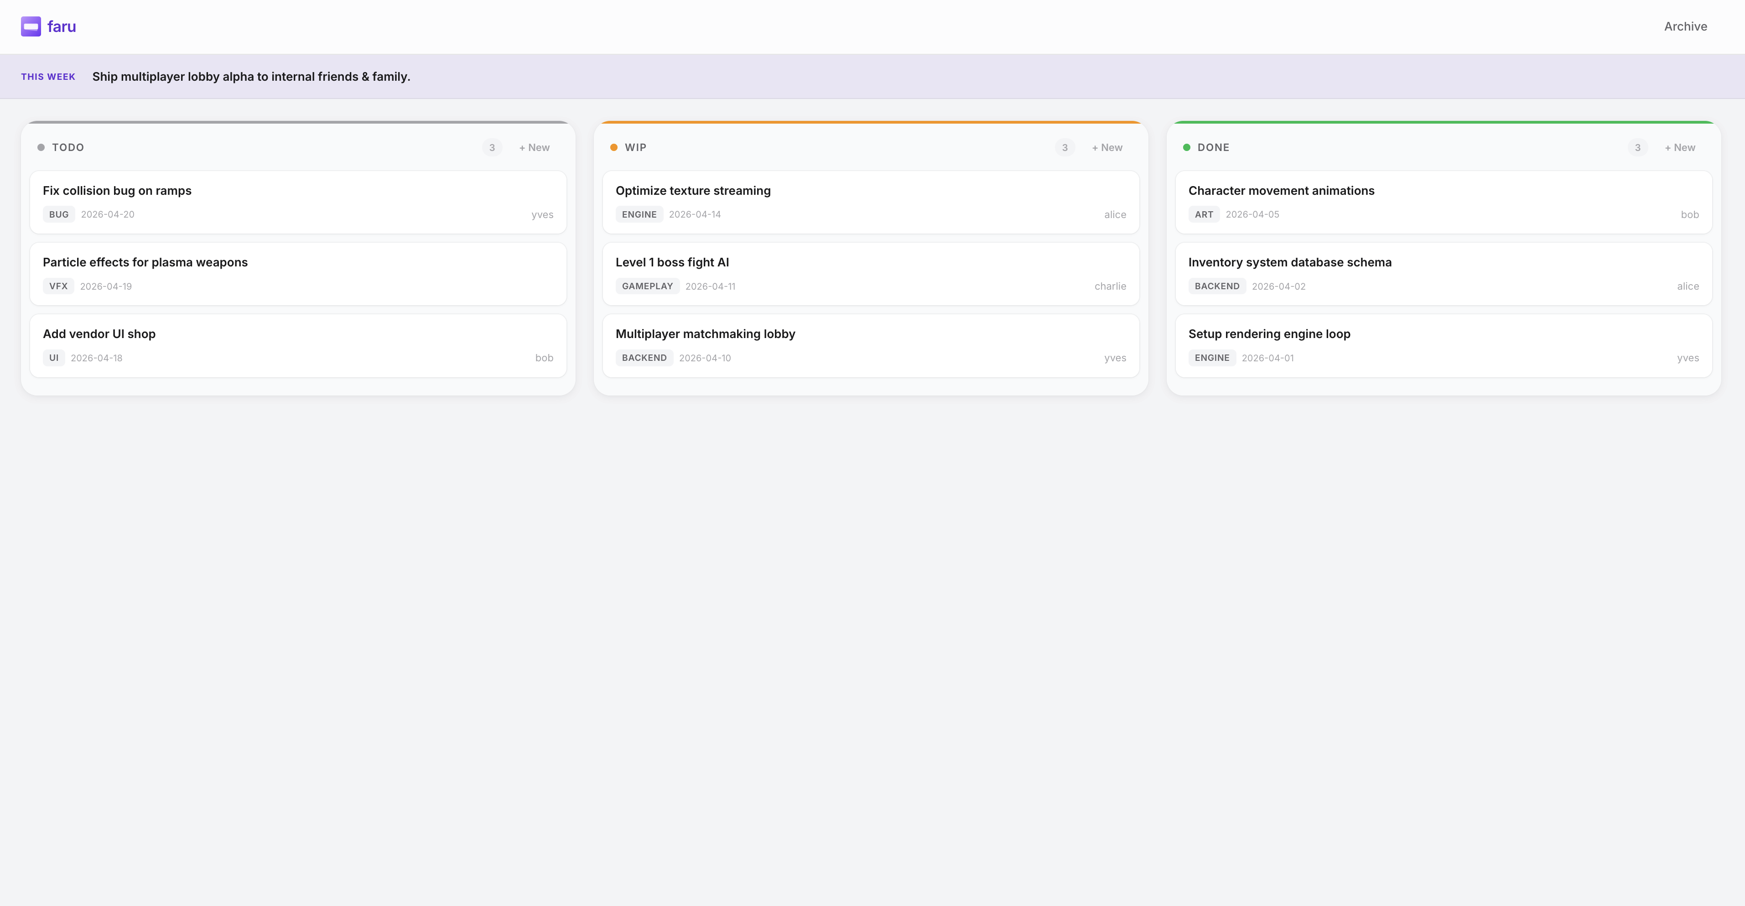
Task: Click the TODO column count badge
Action: (x=492, y=147)
